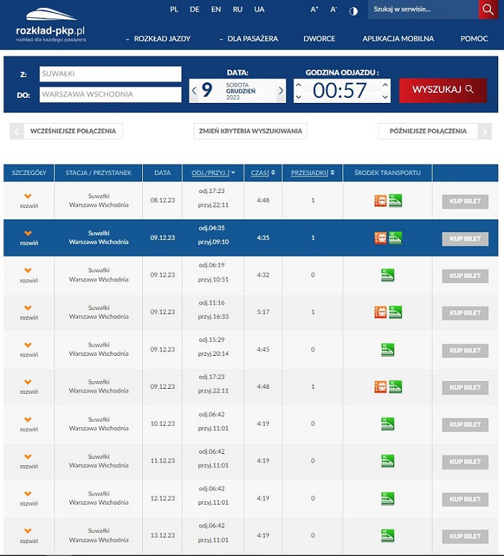Click green IC train icon for 06:19 connection

point(387,275)
